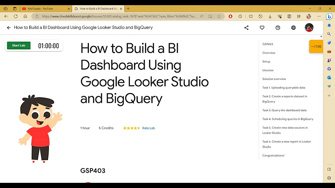Open downloads arrow icon
Image resolution: width=335 pixels, height=188 pixels.
click(270, 16)
